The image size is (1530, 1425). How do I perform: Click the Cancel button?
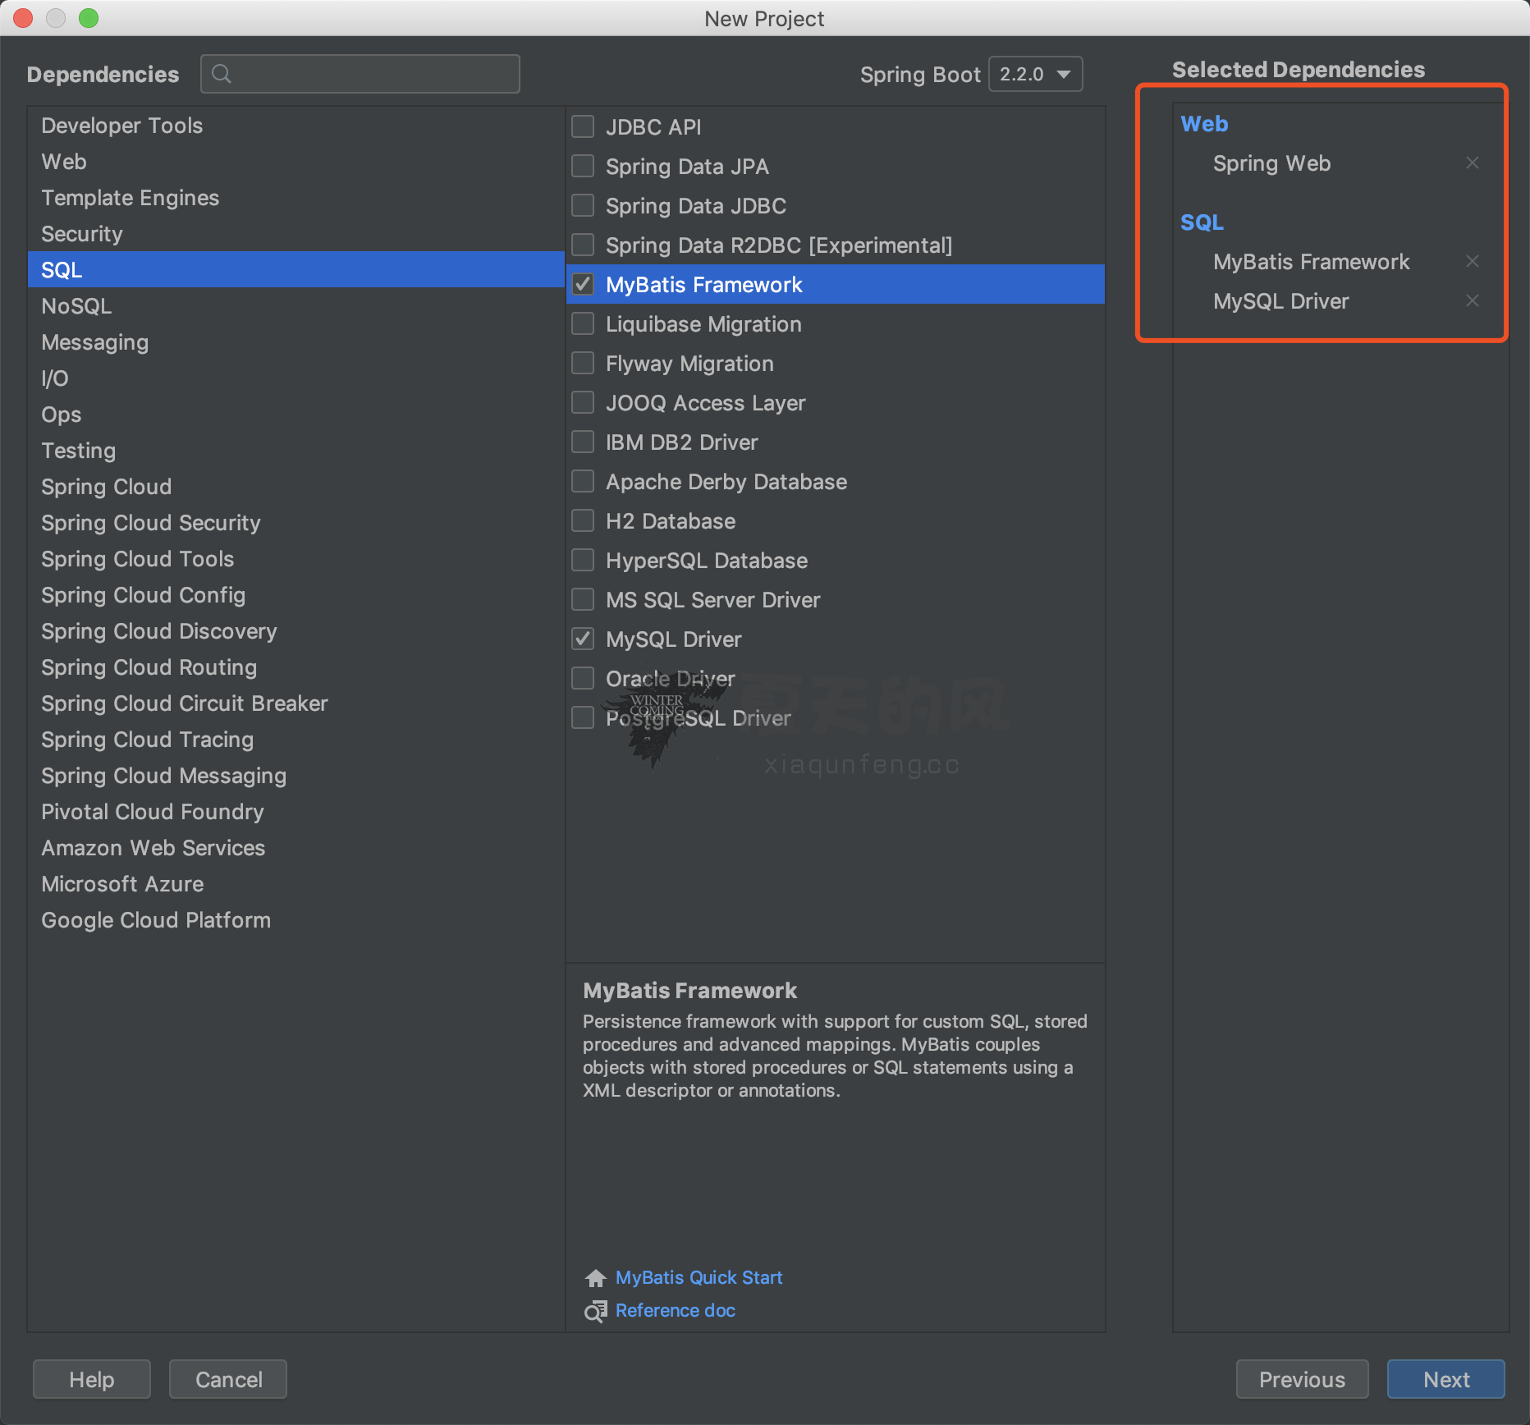(x=228, y=1379)
